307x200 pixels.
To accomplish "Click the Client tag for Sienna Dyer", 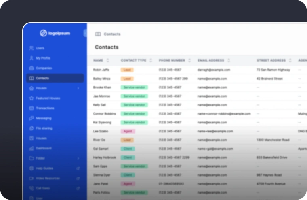I will pyautogui.click(x=128, y=175).
